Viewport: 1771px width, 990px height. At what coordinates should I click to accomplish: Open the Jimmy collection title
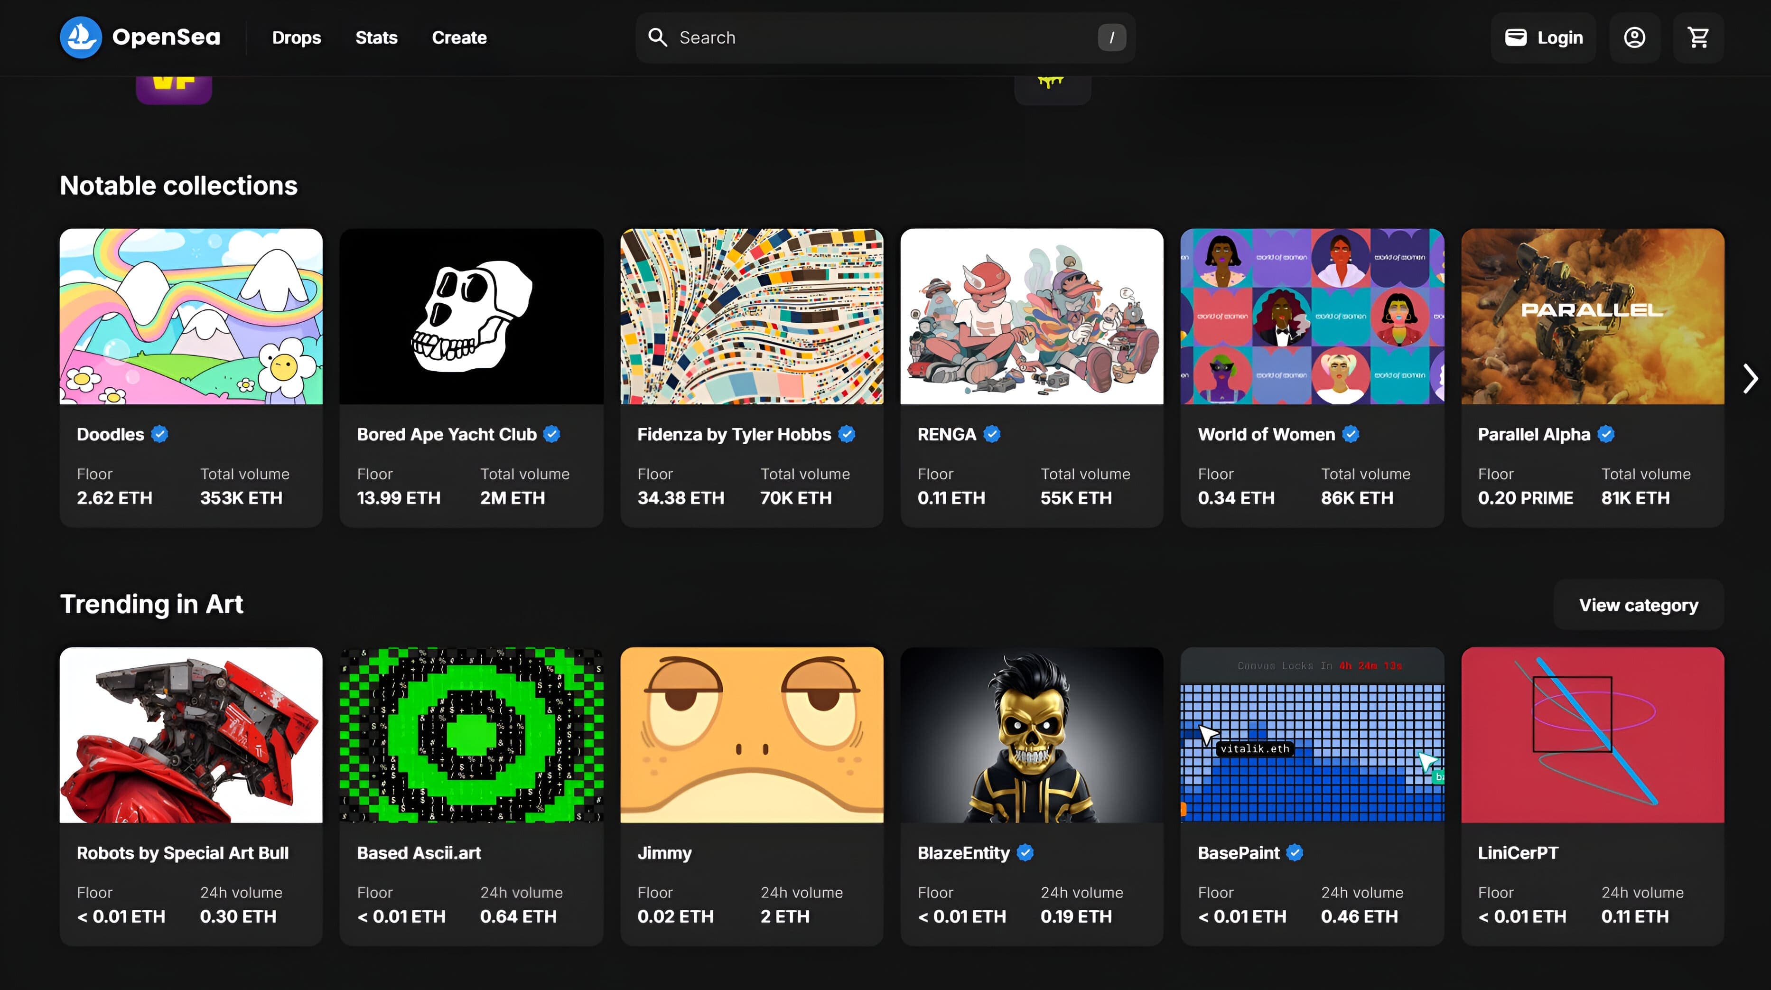pos(664,853)
